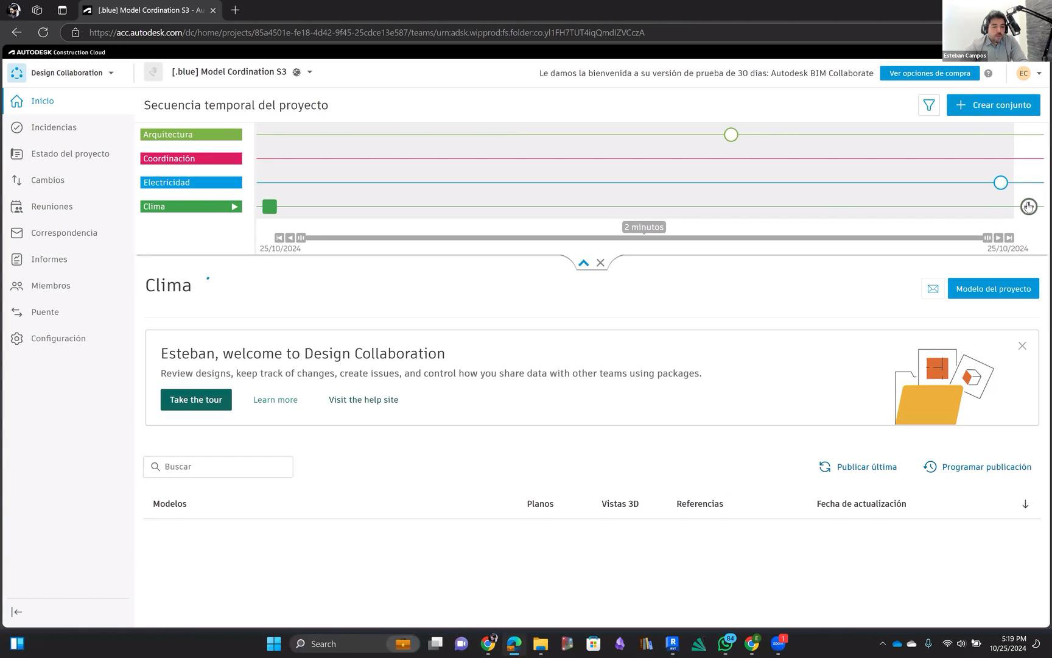This screenshot has height=658, width=1052.
Task: Click the Publicar última refresh icon
Action: (825, 467)
